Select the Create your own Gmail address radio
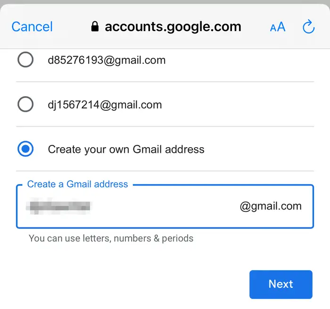The width and height of the screenshot is (330, 309). [x=25, y=149]
